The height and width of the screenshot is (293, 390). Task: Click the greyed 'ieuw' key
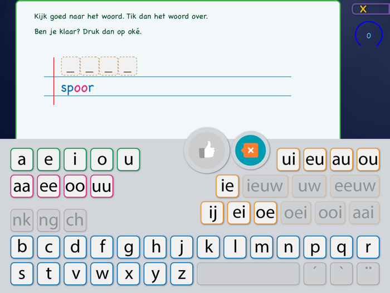(265, 186)
